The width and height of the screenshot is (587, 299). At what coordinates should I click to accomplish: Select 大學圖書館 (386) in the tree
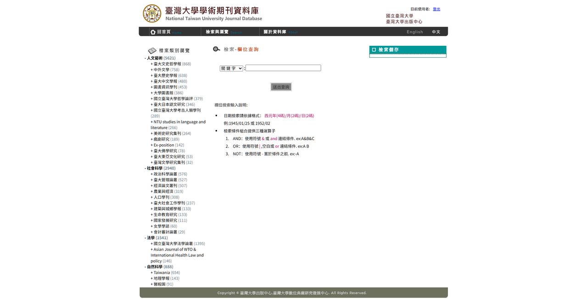tap(167, 93)
